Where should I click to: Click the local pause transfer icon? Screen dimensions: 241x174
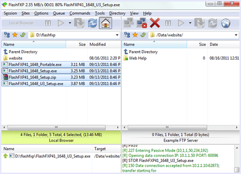tap(48, 23)
